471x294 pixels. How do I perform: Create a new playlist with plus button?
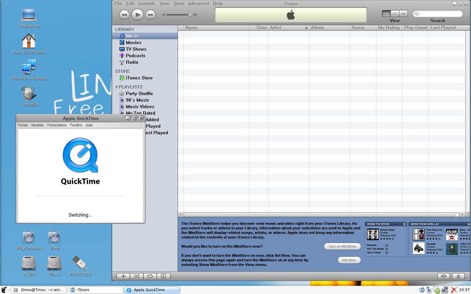tap(123, 276)
